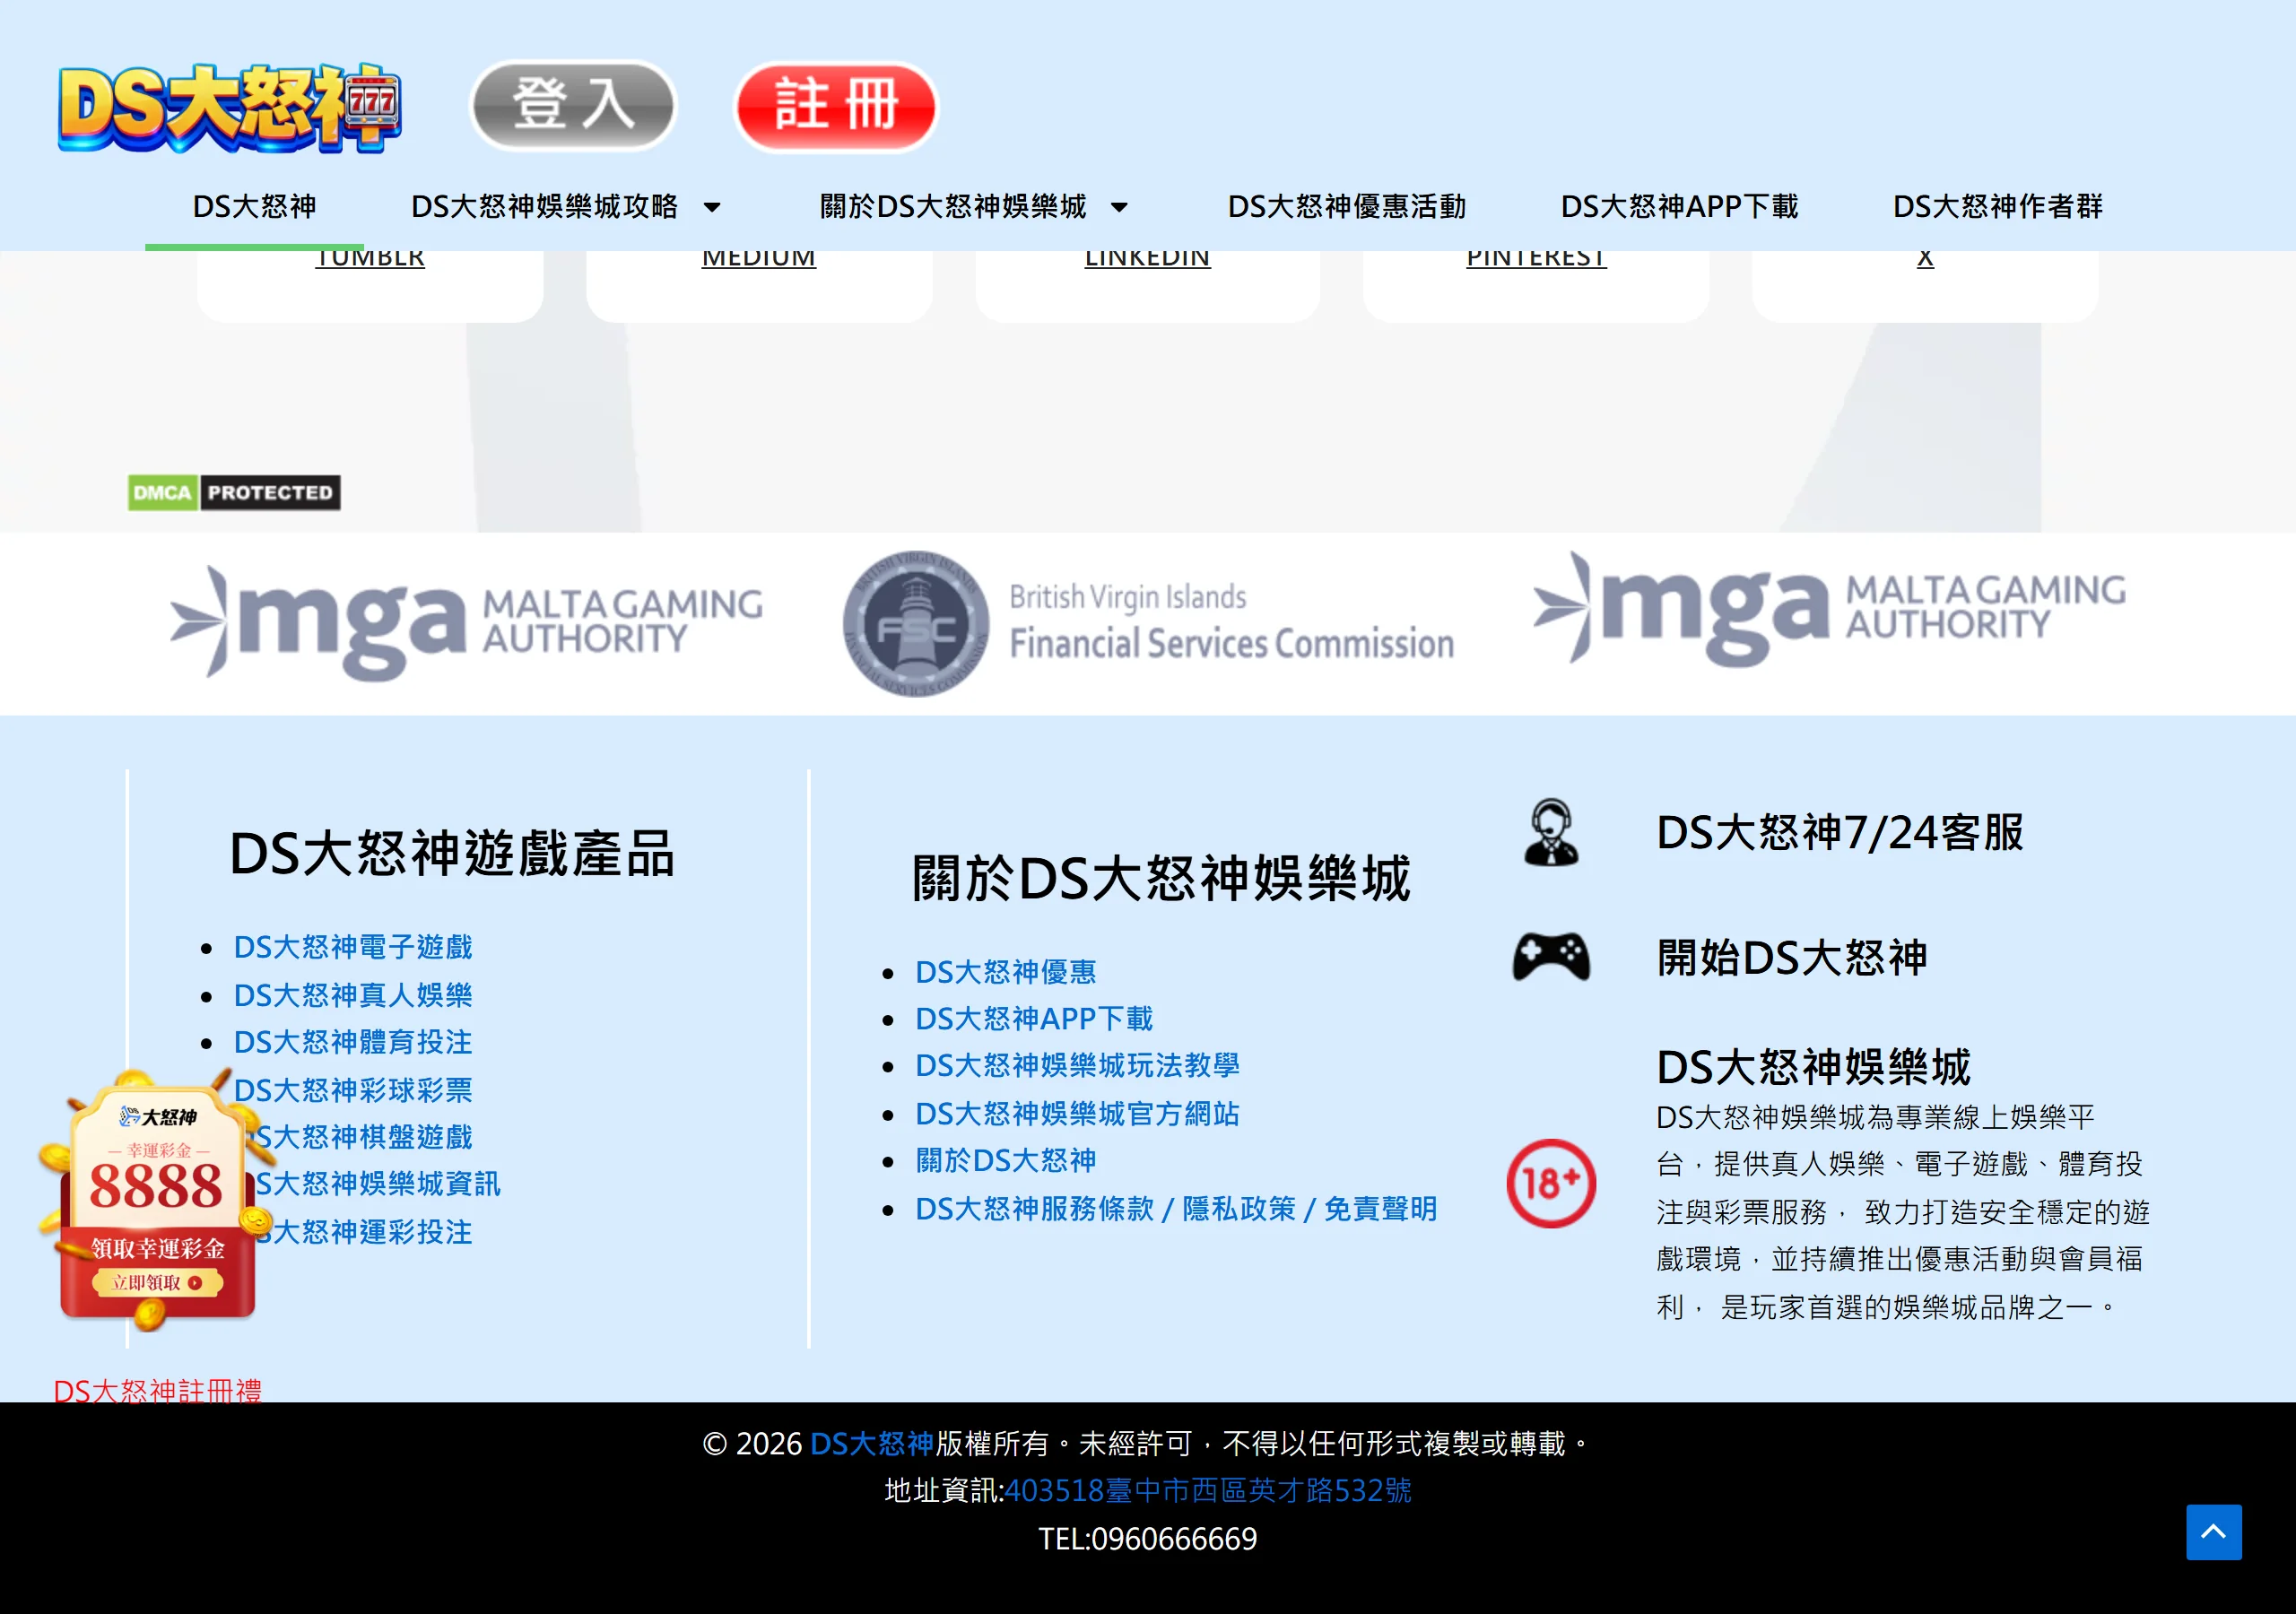The height and width of the screenshot is (1614, 2296).
Task: Open the DS大怒神APP下載 menu item
Action: [x=1680, y=207]
